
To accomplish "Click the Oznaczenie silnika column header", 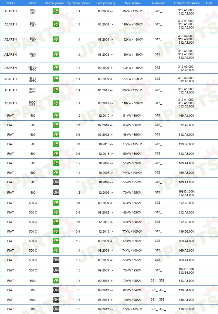I will 187,3.
